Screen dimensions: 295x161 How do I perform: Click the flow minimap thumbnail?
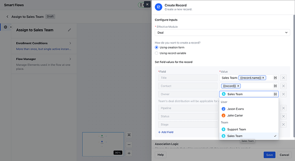pyautogui.click(x=103, y=144)
